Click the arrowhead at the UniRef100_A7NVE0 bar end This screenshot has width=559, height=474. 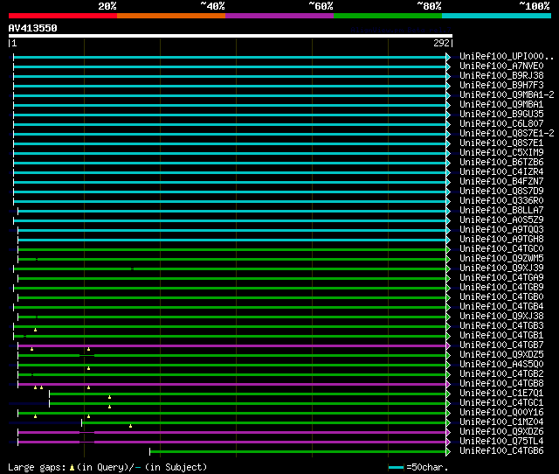[x=448, y=66]
